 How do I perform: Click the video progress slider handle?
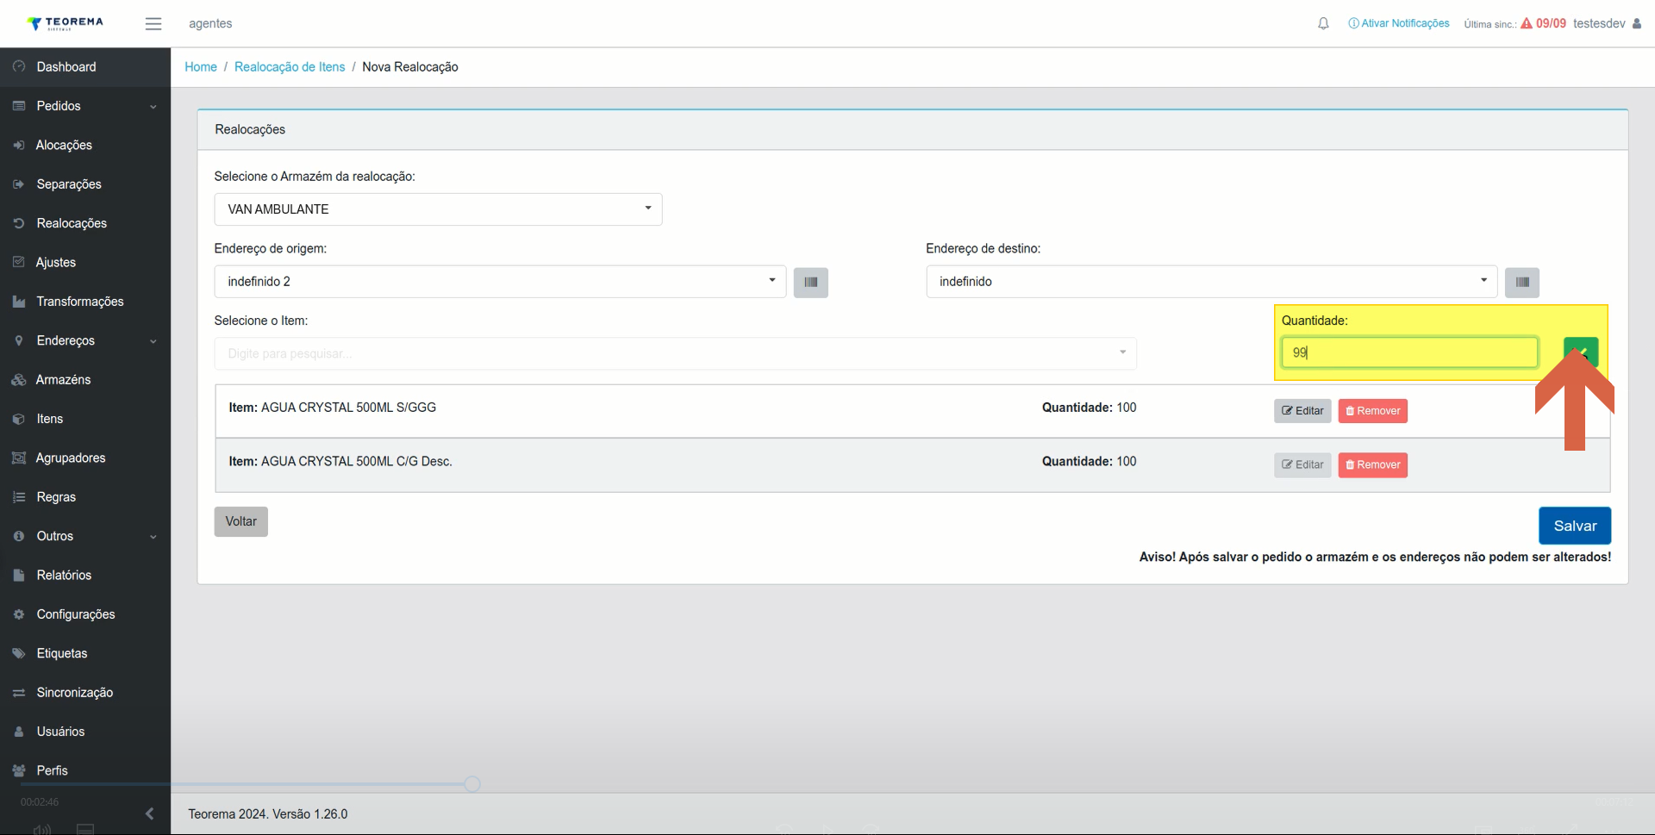472,784
